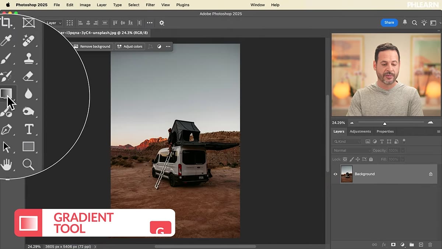Choose the Clone Stamp tool

pos(28,58)
